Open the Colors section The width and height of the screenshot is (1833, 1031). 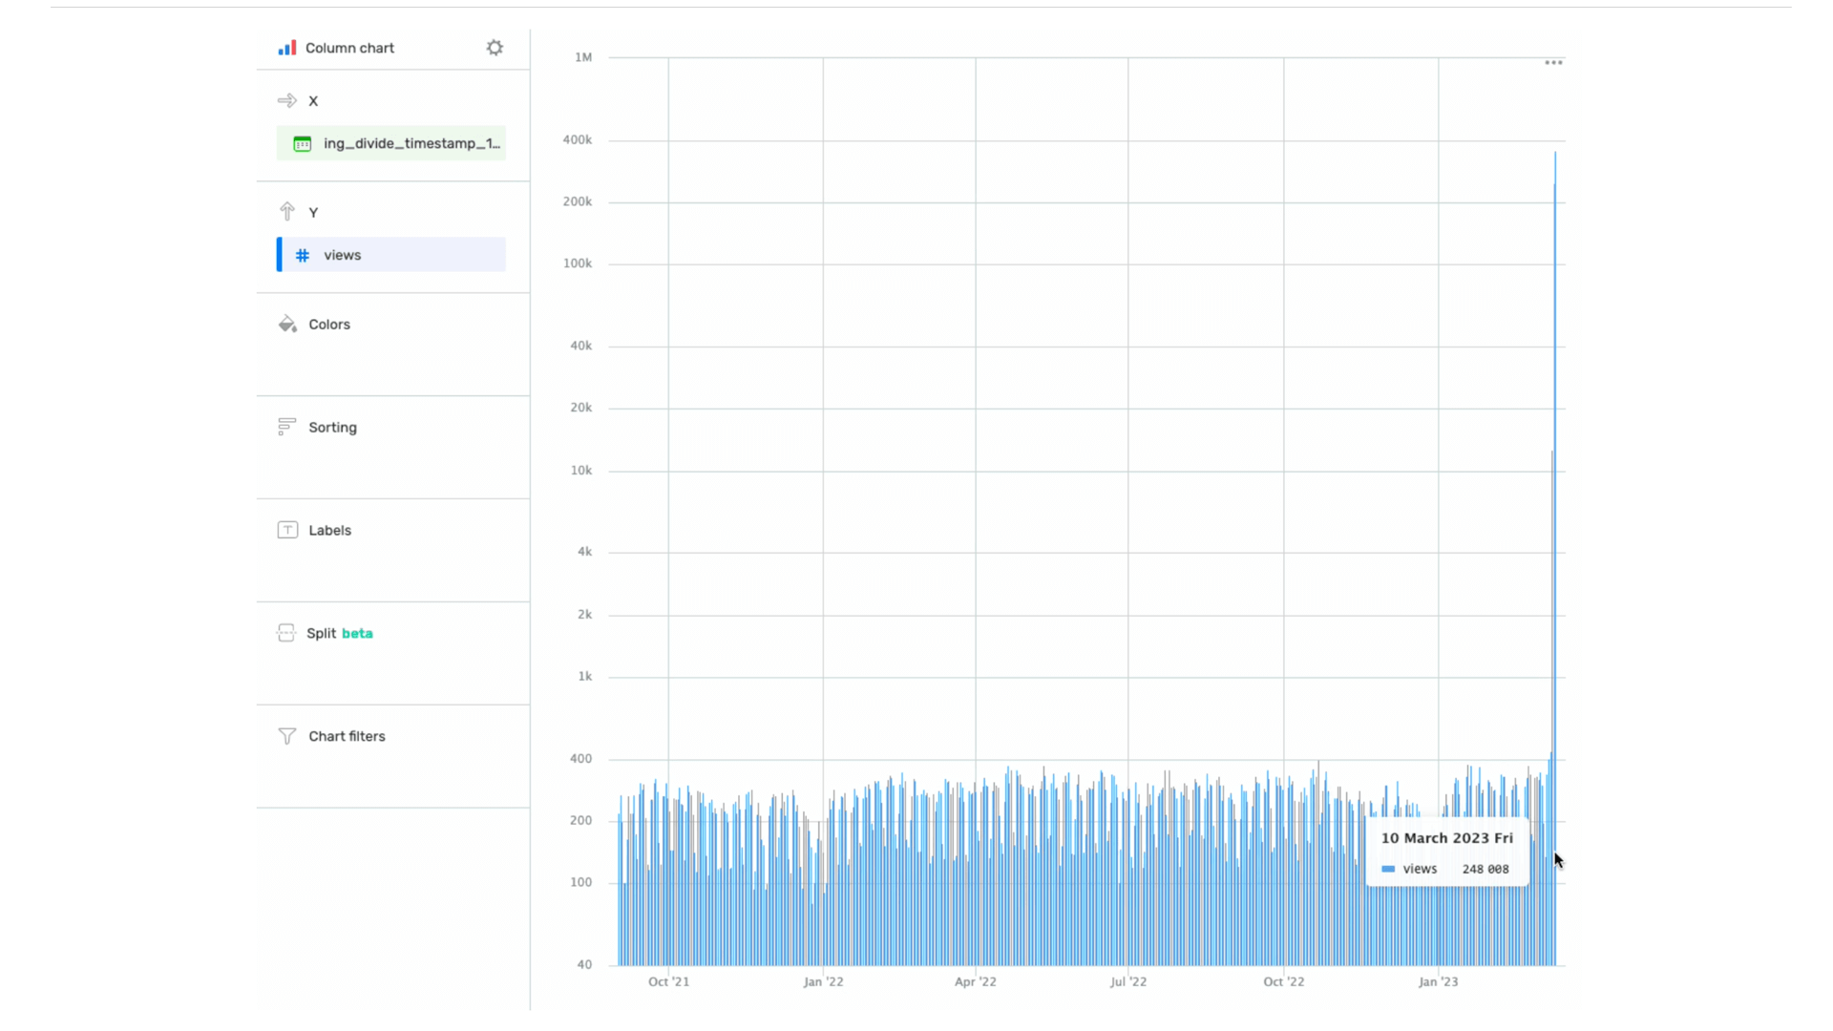[x=329, y=325]
